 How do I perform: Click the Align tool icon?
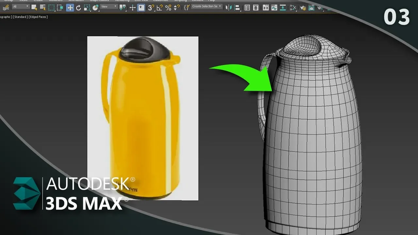tap(237, 7)
